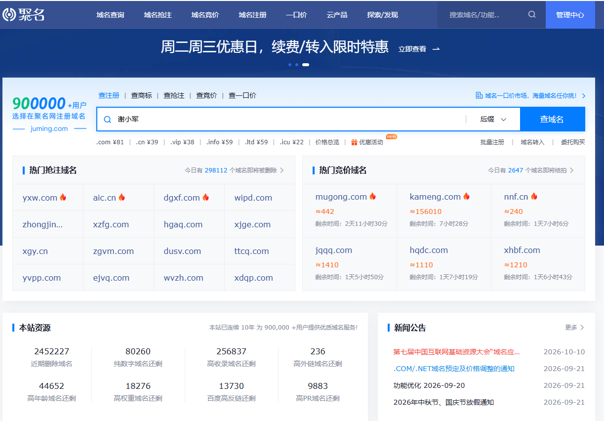This screenshot has width=604, height=421.
Task: Switch to the 查商标 tab
Action: tap(141, 95)
